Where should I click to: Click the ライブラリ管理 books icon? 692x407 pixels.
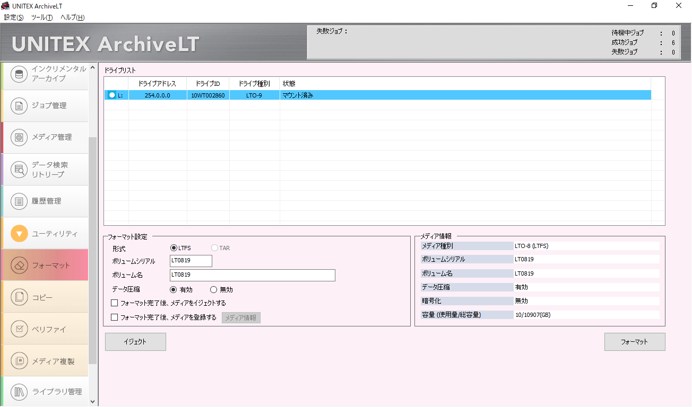point(19,392)
